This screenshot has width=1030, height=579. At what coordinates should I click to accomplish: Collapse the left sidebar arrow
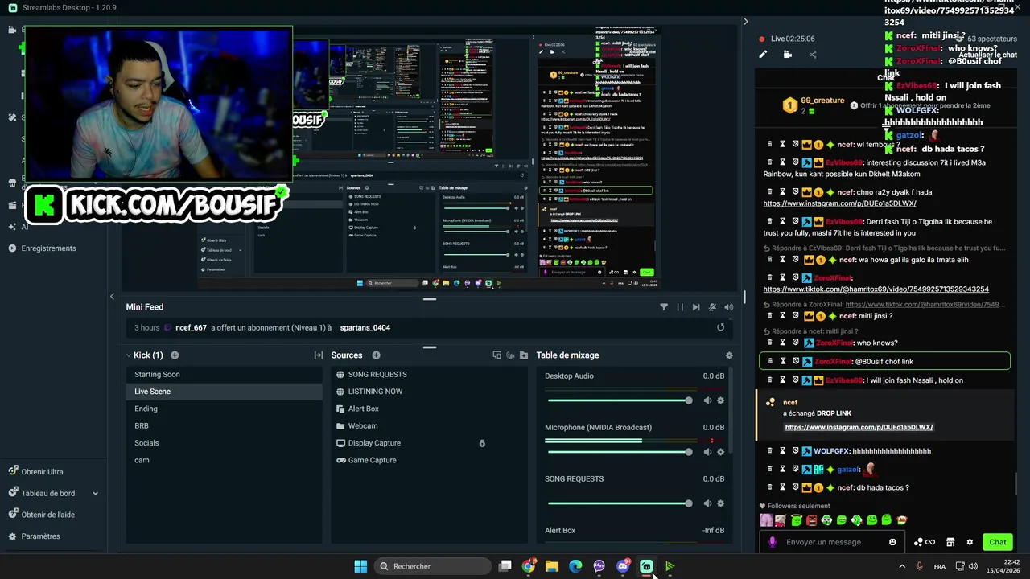tap(112, 297)
